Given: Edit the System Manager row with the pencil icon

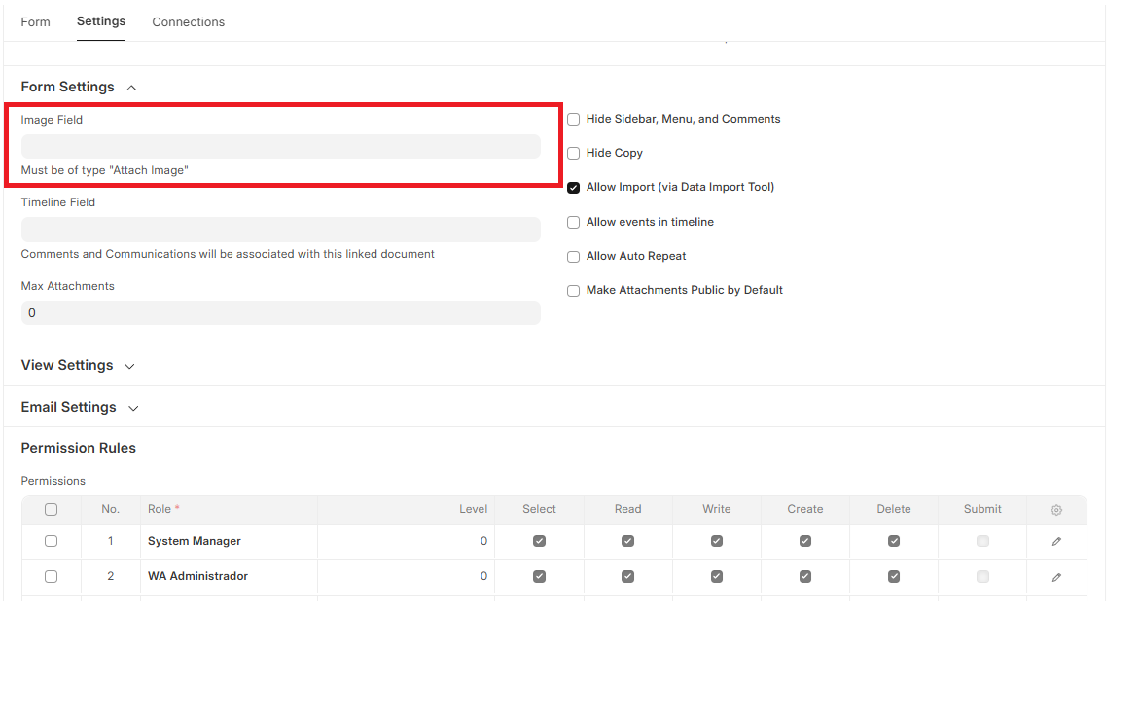Looking at the screenshot, I should 1056,541.
